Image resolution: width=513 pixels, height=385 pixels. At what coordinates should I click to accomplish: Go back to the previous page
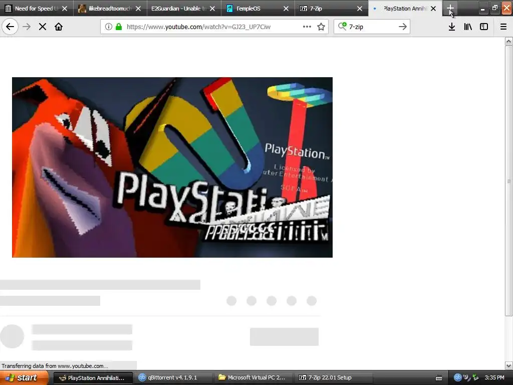[10, 27]
